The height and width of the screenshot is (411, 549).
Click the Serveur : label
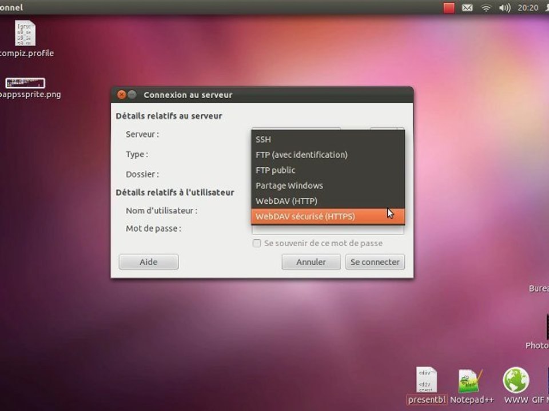point(142,134)
